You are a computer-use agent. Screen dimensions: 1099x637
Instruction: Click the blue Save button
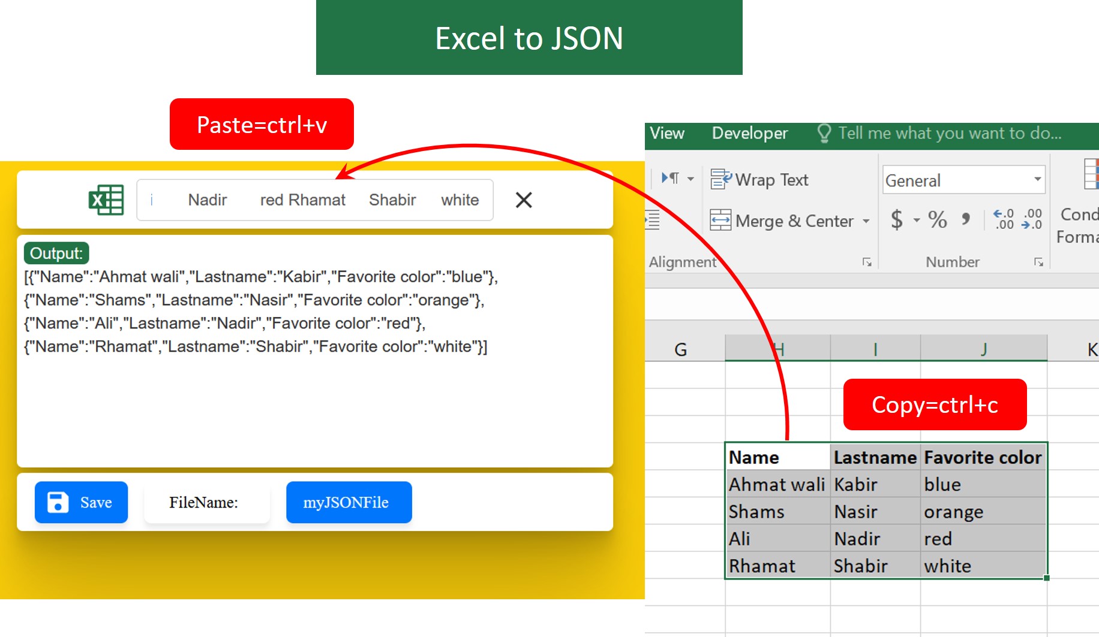pos(81,502)
